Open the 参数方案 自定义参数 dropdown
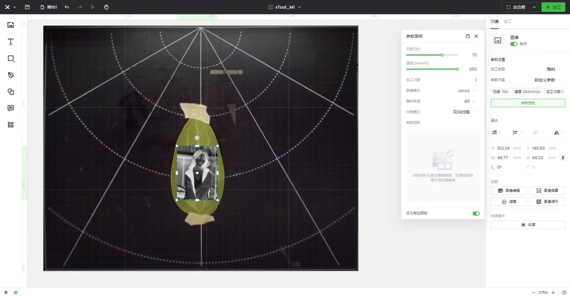Image resolution: width=570 pixels, height=297 pixels. click(547, 80)
